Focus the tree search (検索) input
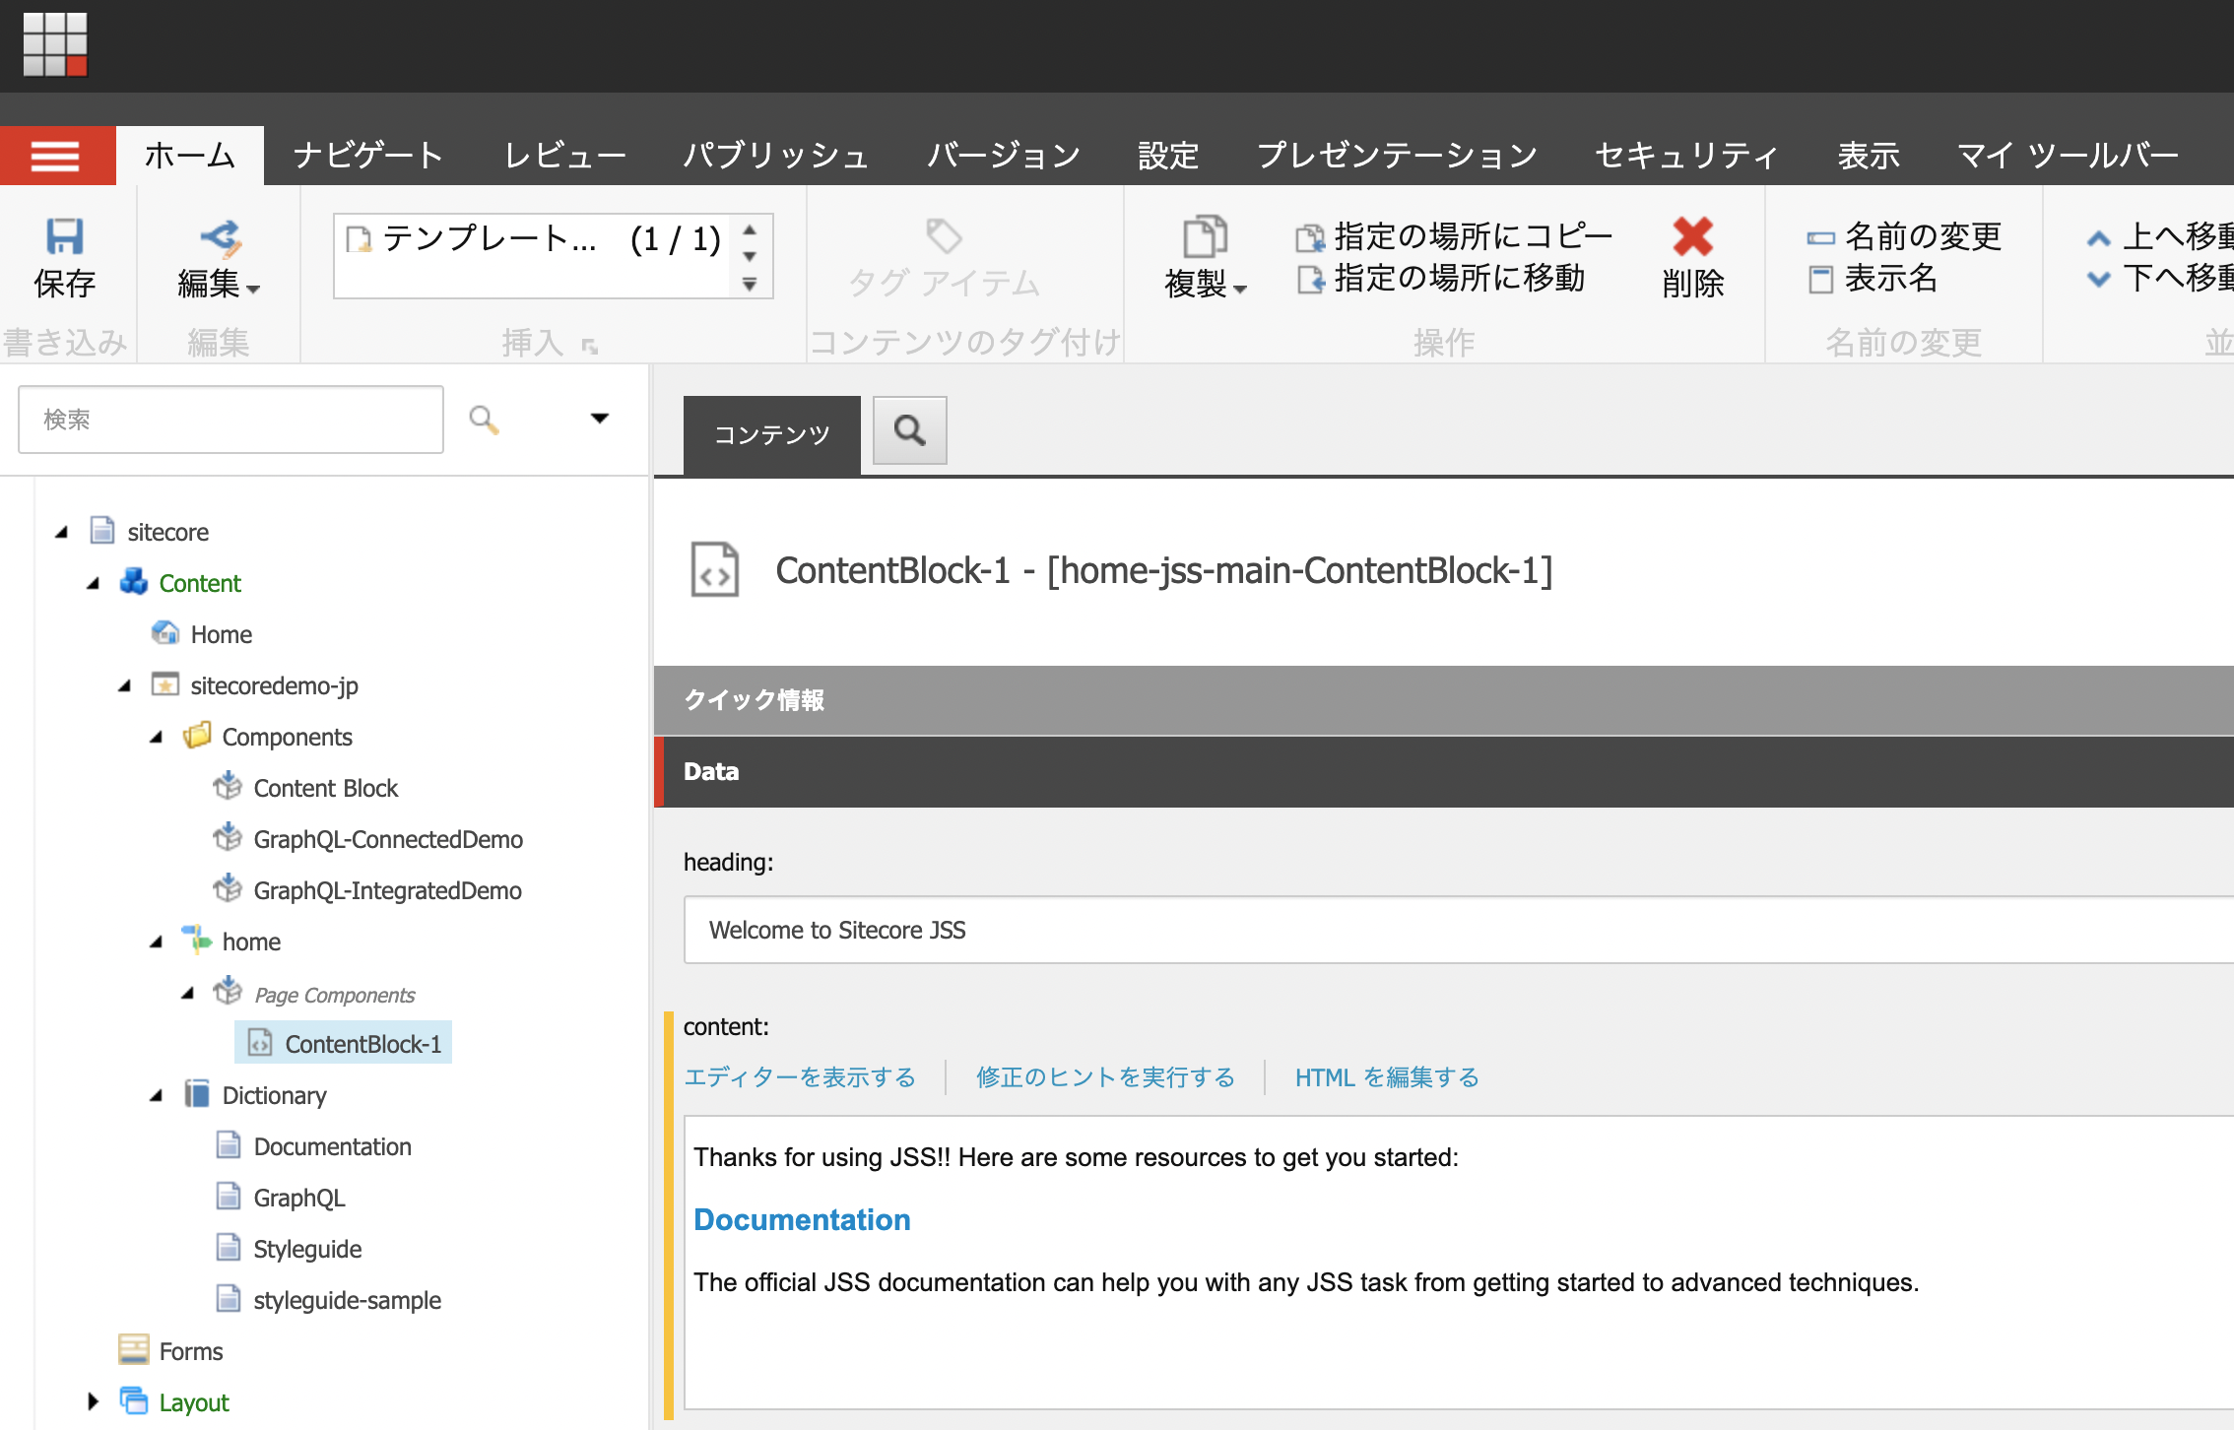 [x=230, y=420]
